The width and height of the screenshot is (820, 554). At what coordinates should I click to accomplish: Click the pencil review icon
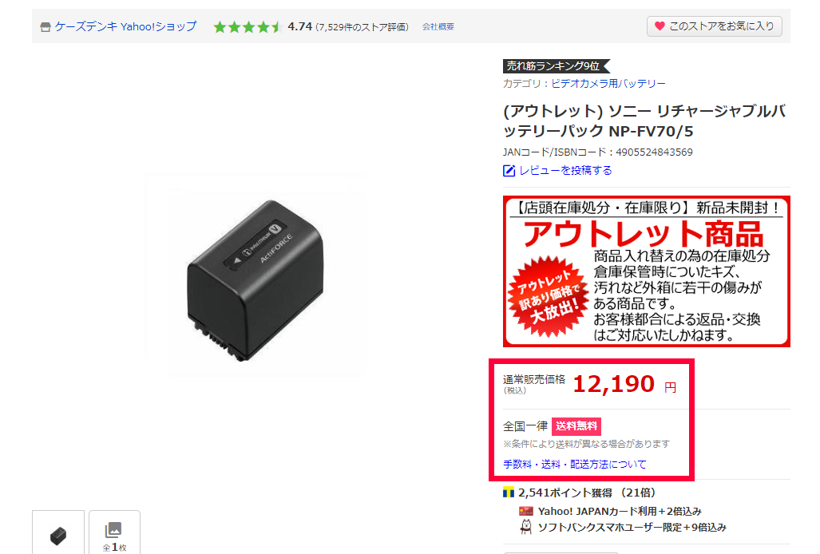click(509, 171)
